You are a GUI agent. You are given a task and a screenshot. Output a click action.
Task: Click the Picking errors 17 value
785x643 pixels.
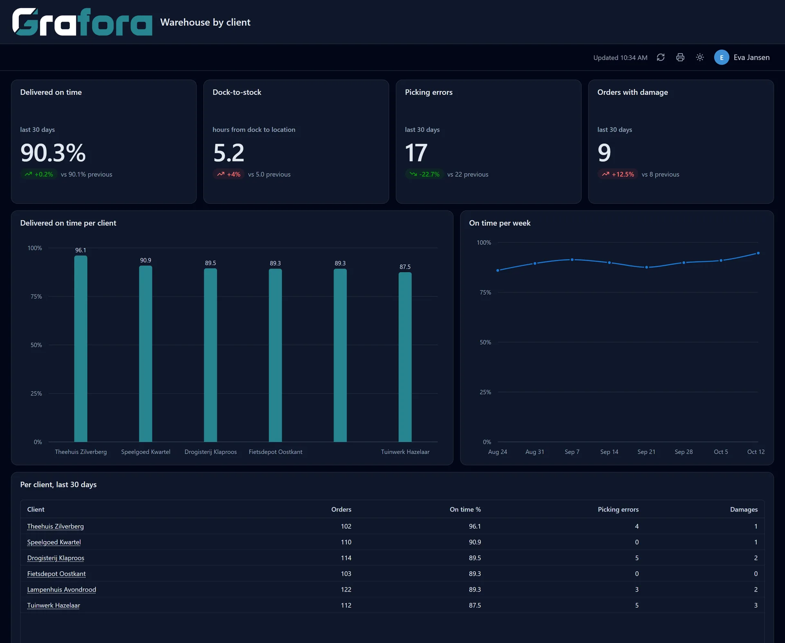tap(416, 152)
